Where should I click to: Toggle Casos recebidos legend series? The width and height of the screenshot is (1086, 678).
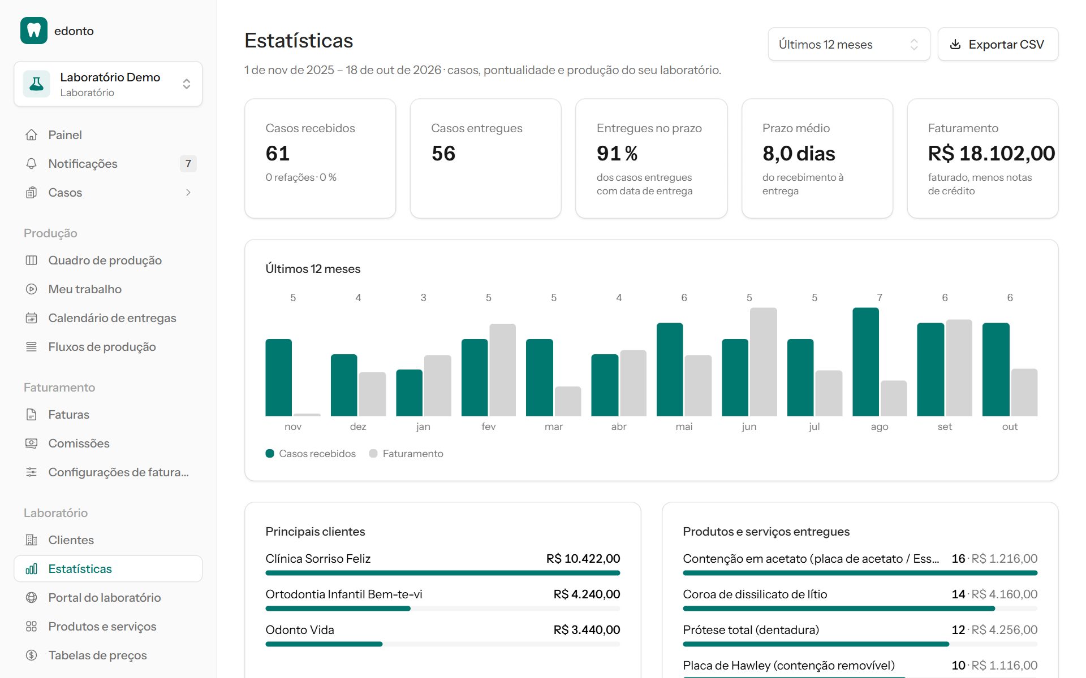[x=311, y=454]
